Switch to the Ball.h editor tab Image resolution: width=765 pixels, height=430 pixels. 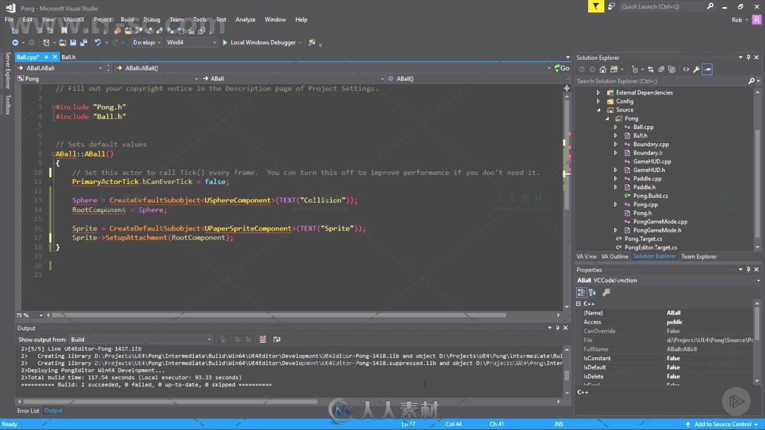click(69, 57)
